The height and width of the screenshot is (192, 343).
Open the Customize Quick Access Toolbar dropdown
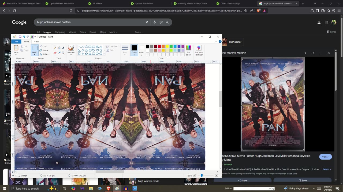click(x=35, y=37)
